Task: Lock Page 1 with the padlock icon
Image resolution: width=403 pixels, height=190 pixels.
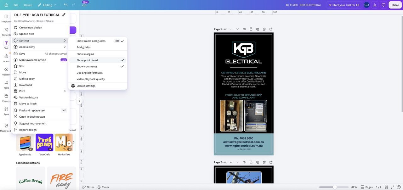Action: pyautogui.click(x=251, y=29)
